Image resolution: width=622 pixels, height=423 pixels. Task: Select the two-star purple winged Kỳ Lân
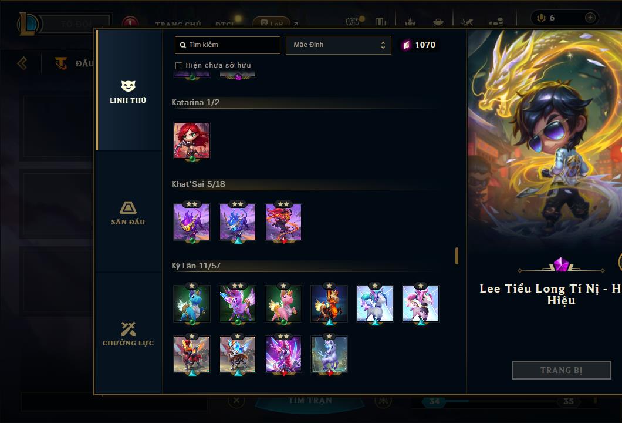coord(238,304)
